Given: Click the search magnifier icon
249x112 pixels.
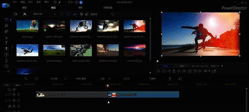Looking at the screenshot, I should [x=112, y=14].
